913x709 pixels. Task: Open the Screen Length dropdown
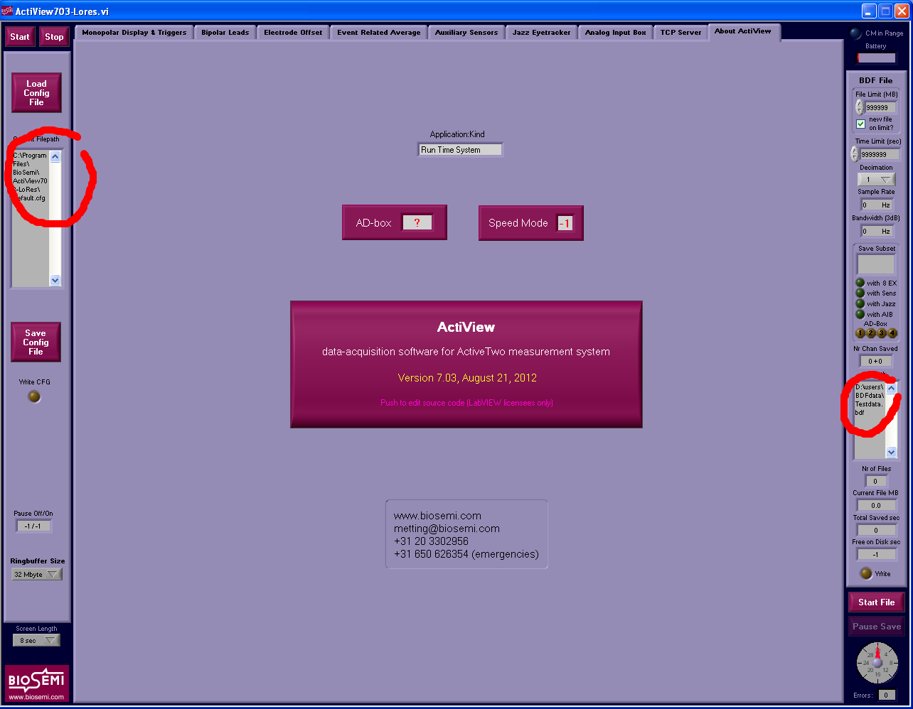coord(36,641)
